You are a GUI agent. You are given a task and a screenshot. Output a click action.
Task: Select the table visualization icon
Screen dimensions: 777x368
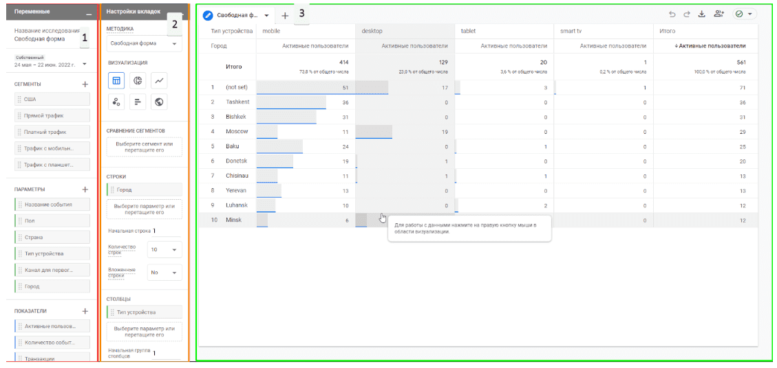coord(116,80)
